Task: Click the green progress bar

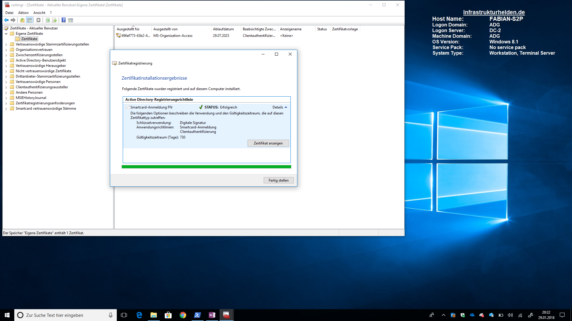Action: pyautogui.click(x=206, y=167)
